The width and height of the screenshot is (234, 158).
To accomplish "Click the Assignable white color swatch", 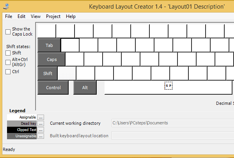I will pos(22,117).
